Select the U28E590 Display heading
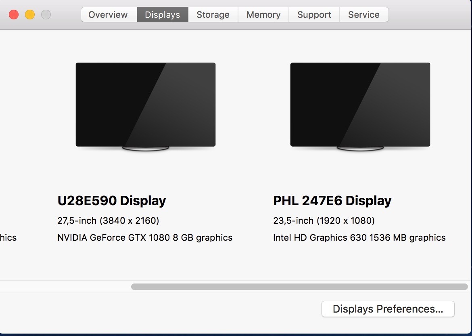This screenshot has height=336, width=472. coord(112,201)
